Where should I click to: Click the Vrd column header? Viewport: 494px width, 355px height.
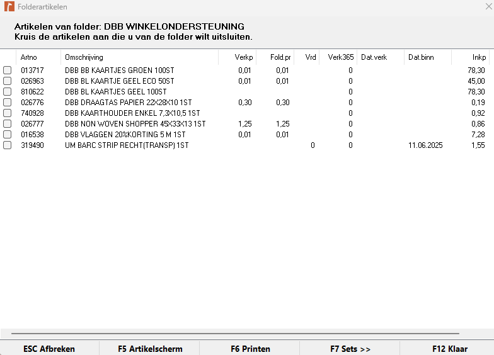pyautogui.click(x=307, y=57)
